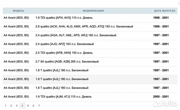
Task: Open last page 7 of the table
Action: click(x=39, y=106)
